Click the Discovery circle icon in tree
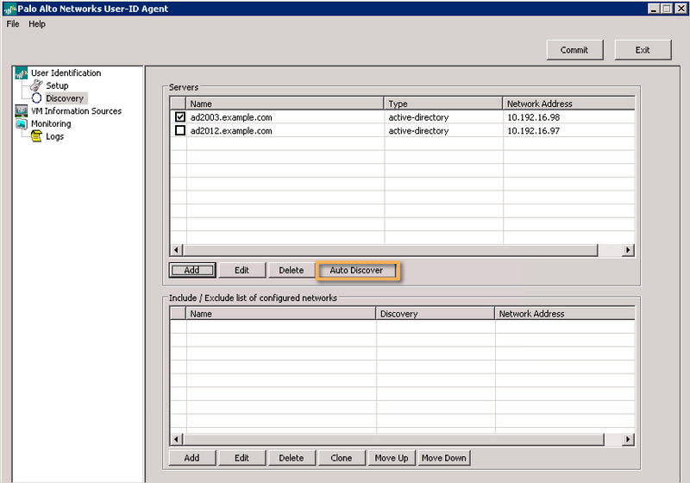Image resolution: width=690 pixels, height=483 pixels. pyautogui.click(x=36, y=98)
